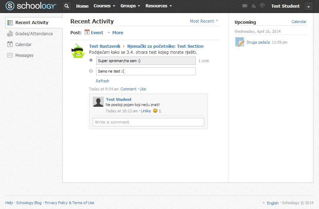The width and height of the screenshot is (319, 209).
Task: Open the English language selector in footer
Action: 272,203
